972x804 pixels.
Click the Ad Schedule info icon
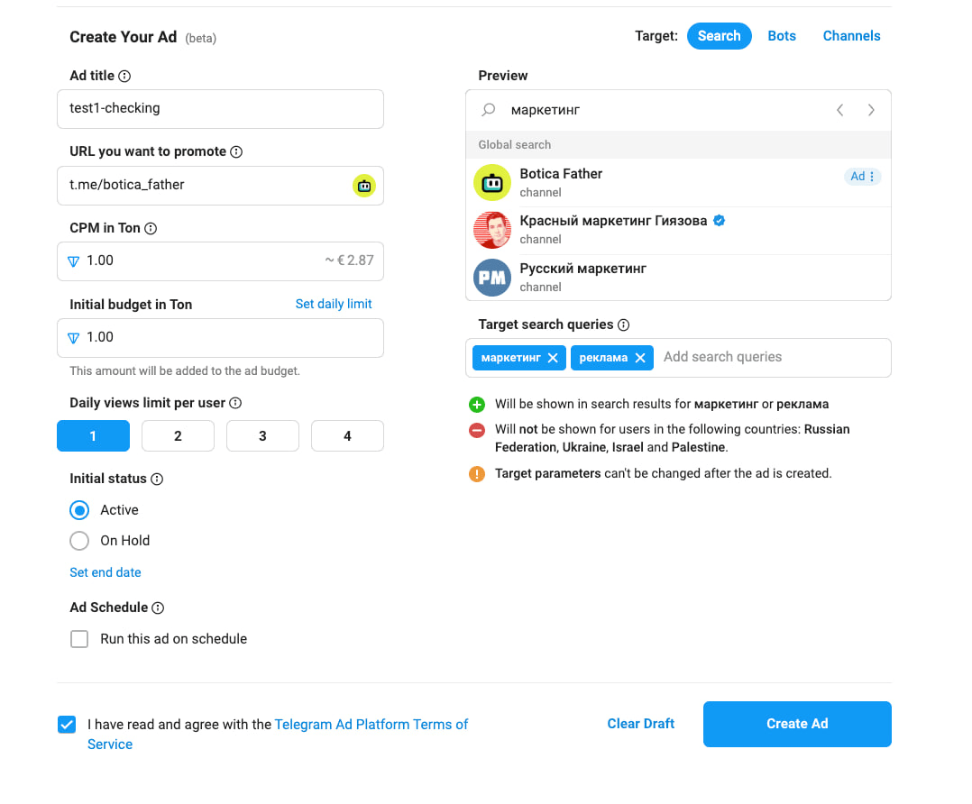pos(158,608)
